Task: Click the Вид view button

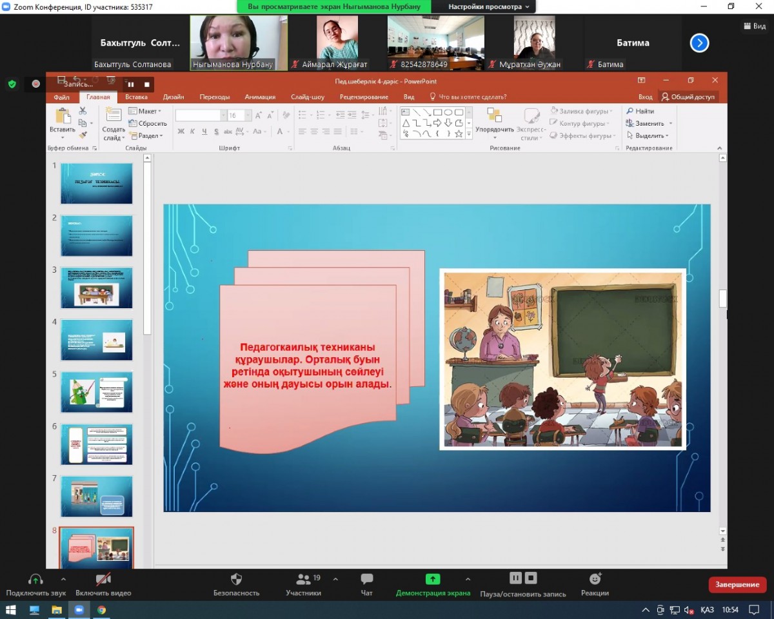Action: pyautogui.click(x=754, y=26)
